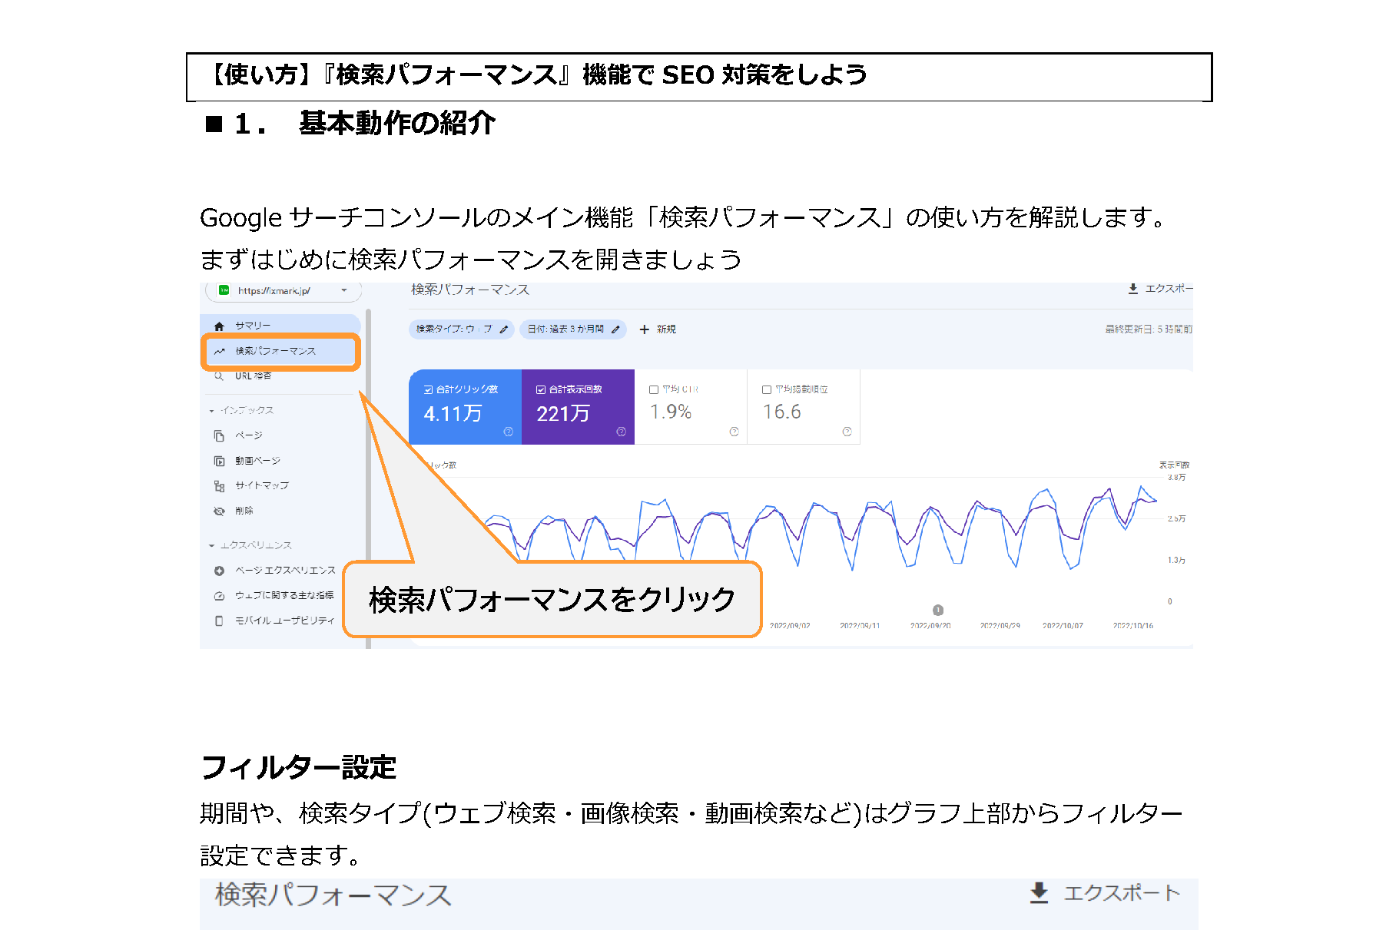1396x930 pixels.
Task: Click help icon on 平均CTR card
Action: tap(734, 432)
